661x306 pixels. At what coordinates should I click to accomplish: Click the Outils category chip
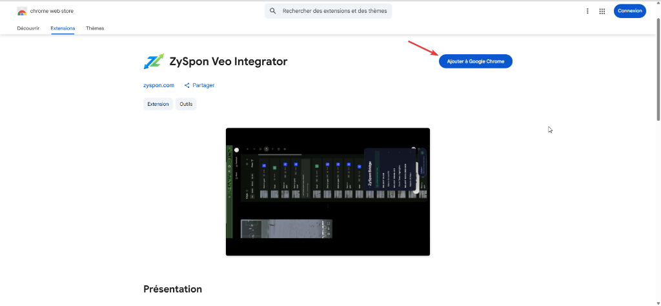click(x=186, y=104)
